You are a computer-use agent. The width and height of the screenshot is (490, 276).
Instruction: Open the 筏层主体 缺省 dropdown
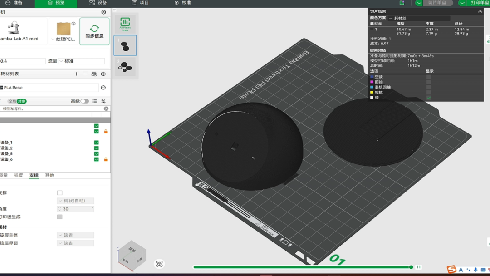75,235
